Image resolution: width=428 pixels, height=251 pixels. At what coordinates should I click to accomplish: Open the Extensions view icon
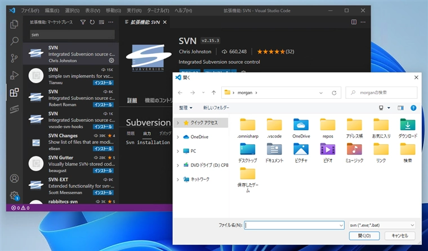[14, 92]
